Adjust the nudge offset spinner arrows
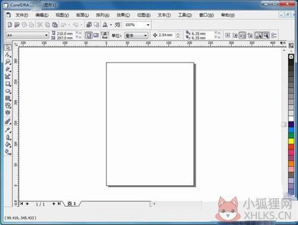 point(178,35)
